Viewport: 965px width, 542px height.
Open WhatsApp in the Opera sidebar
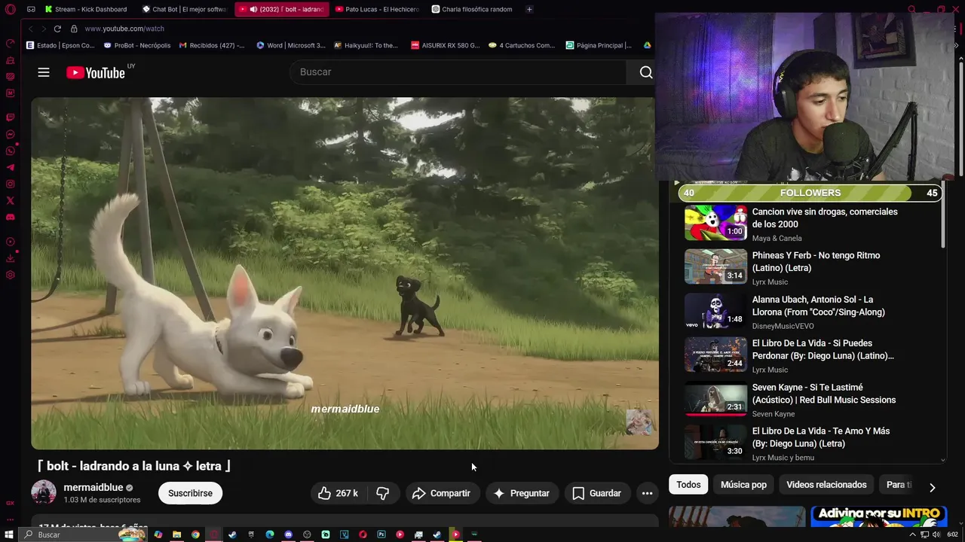click(x=10, y=151)
